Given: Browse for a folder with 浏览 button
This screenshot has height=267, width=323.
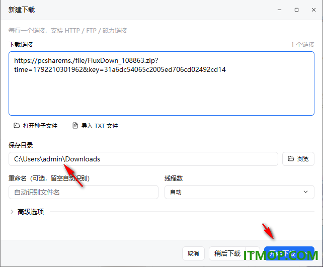Looking at the screenshot, I should click(x=298, y=159).
